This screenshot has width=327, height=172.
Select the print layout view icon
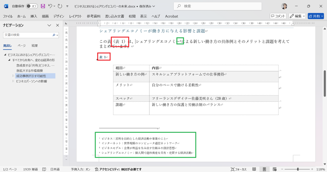[x=264, y=169]
